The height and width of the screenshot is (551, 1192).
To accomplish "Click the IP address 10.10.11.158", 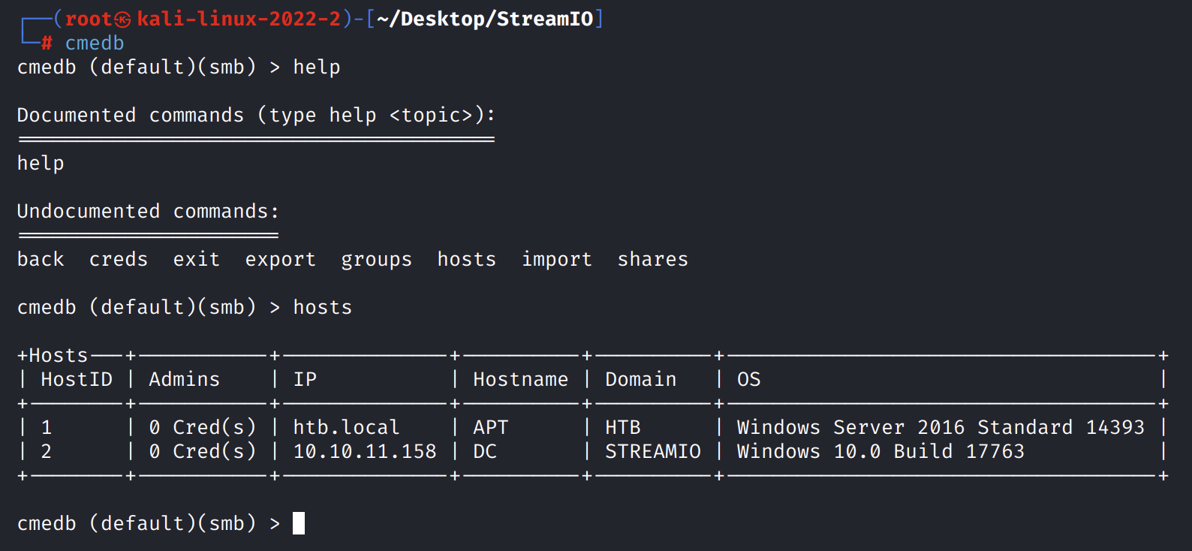I will click(365, 451).
